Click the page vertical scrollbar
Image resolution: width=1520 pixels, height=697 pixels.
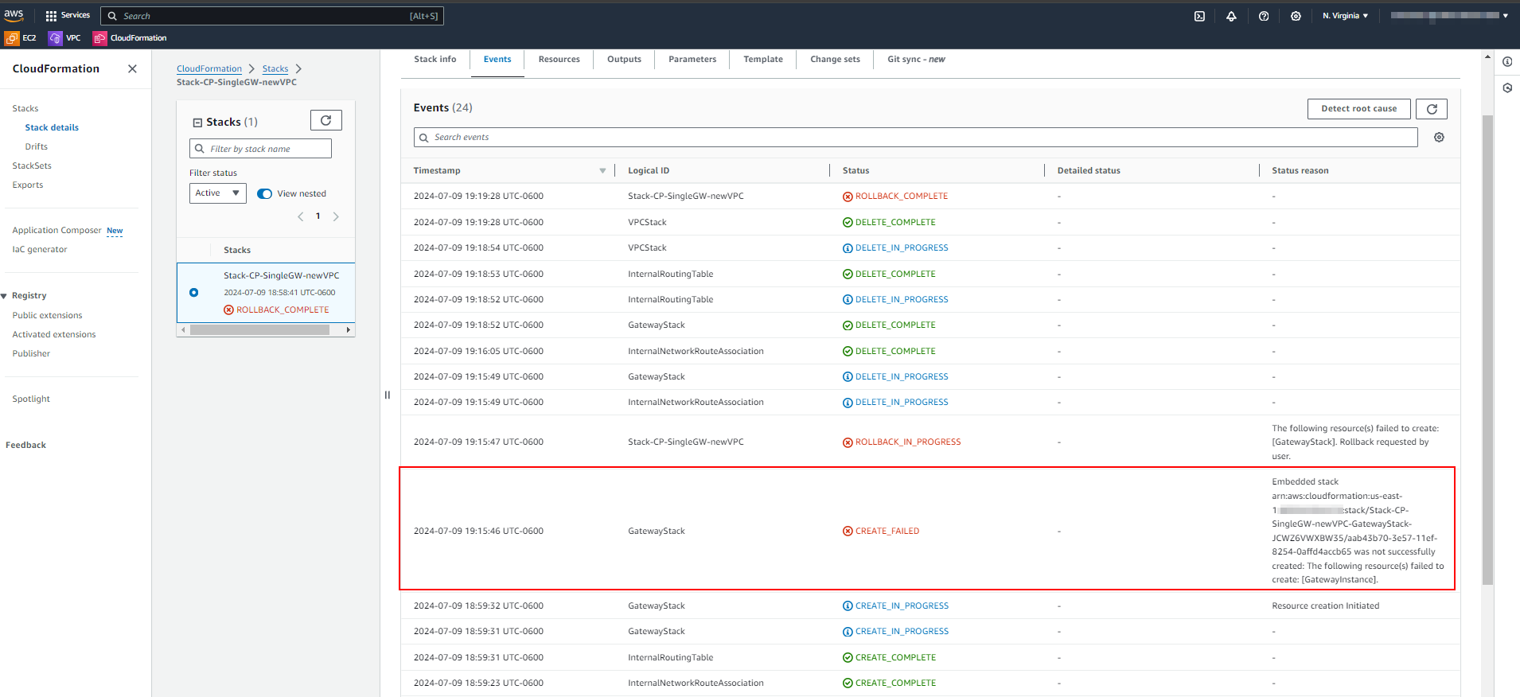coord(1487,350)
